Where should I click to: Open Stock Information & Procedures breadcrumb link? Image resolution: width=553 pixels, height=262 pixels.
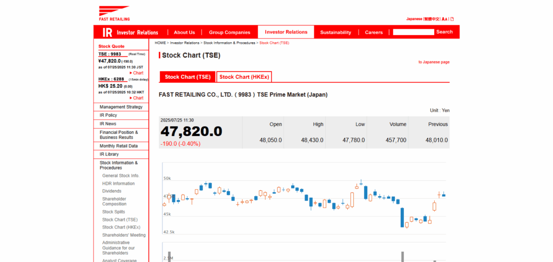229,43
